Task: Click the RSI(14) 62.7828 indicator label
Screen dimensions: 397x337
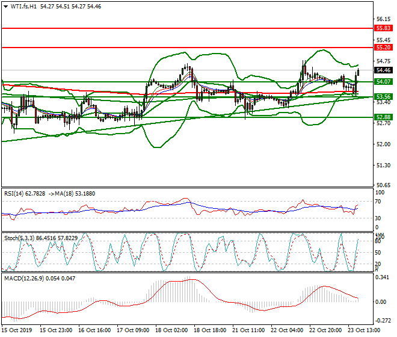Action: click(x=25, y=194)
